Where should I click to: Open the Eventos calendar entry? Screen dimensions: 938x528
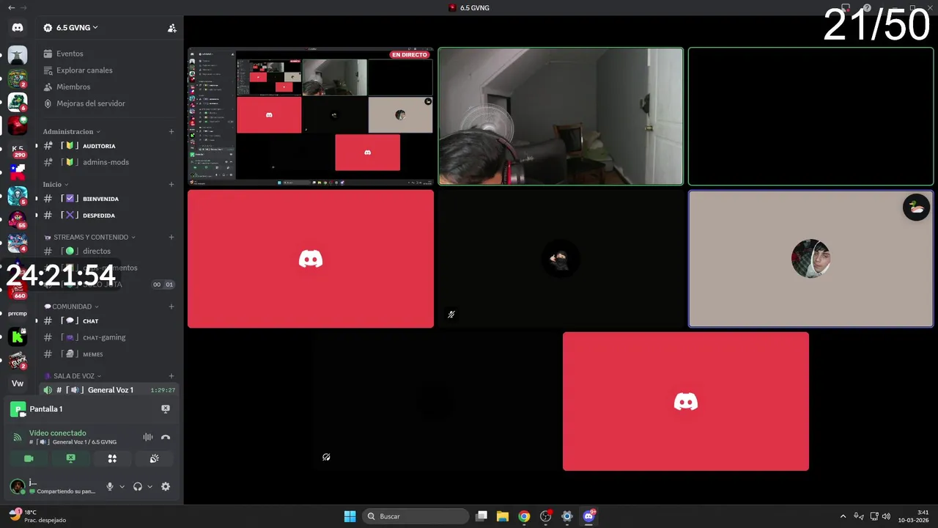pos(63,54)
